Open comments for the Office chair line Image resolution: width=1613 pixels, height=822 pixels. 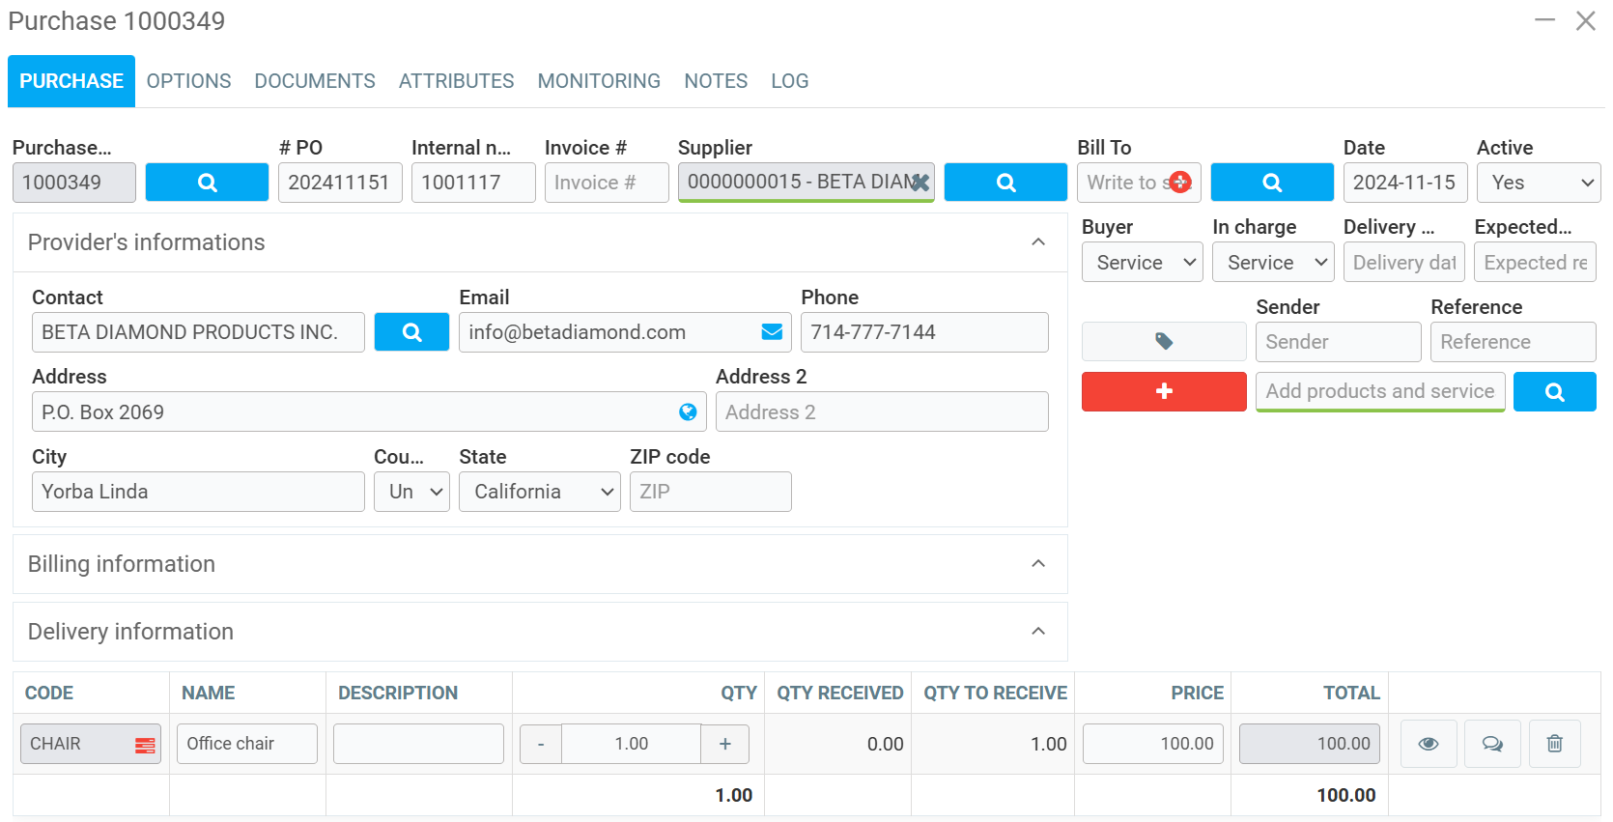[x=1491, y=744]
